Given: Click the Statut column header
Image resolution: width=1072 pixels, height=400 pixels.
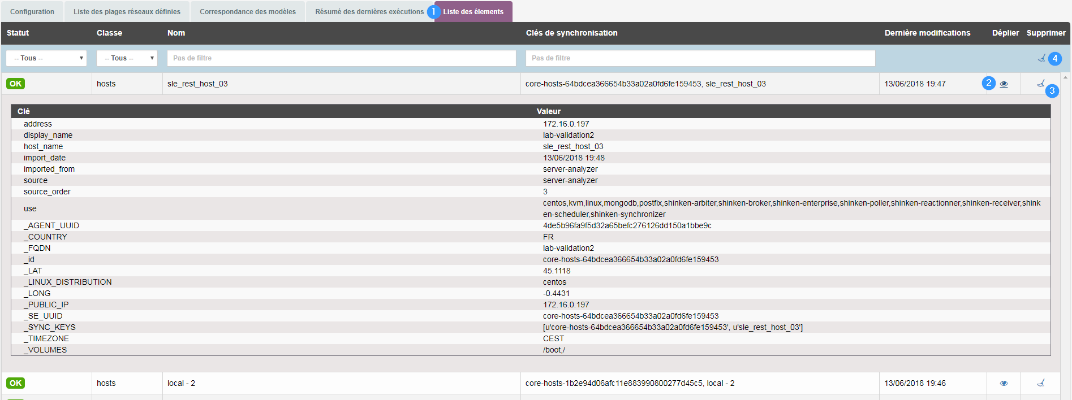Looking at the screenshot, I should (x=18, y=33).
